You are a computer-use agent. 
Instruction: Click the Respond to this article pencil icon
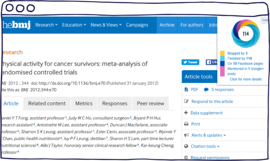click(x=186, y=101)
